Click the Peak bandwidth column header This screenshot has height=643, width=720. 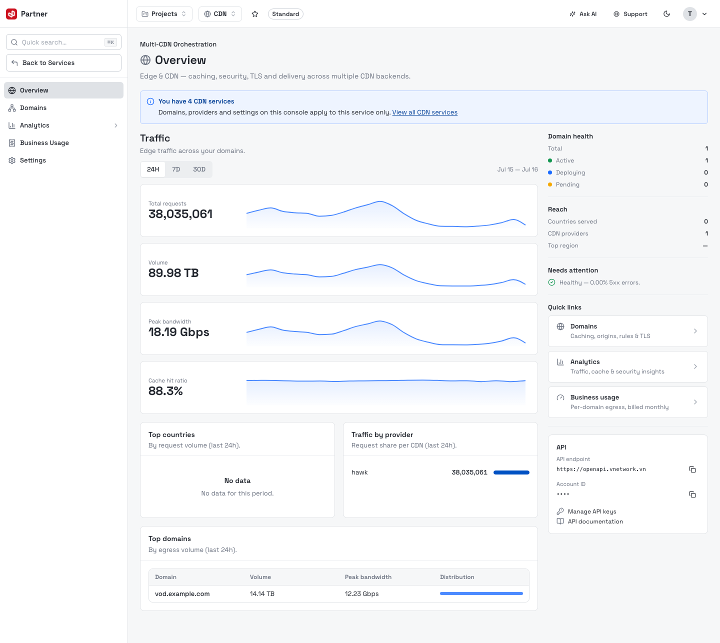tap(368, 577)
